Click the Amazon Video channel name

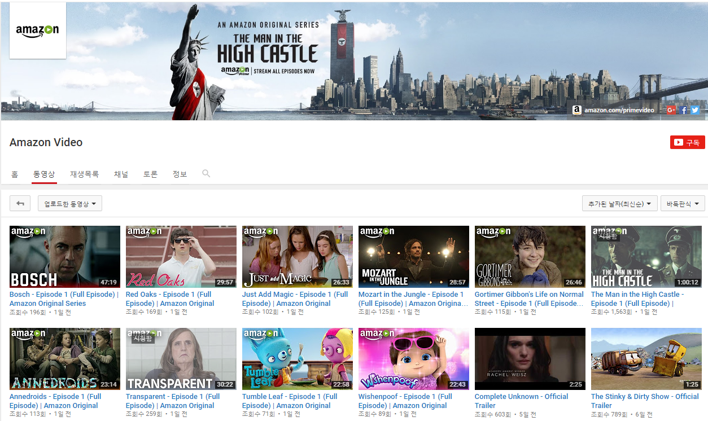(46, 142)
